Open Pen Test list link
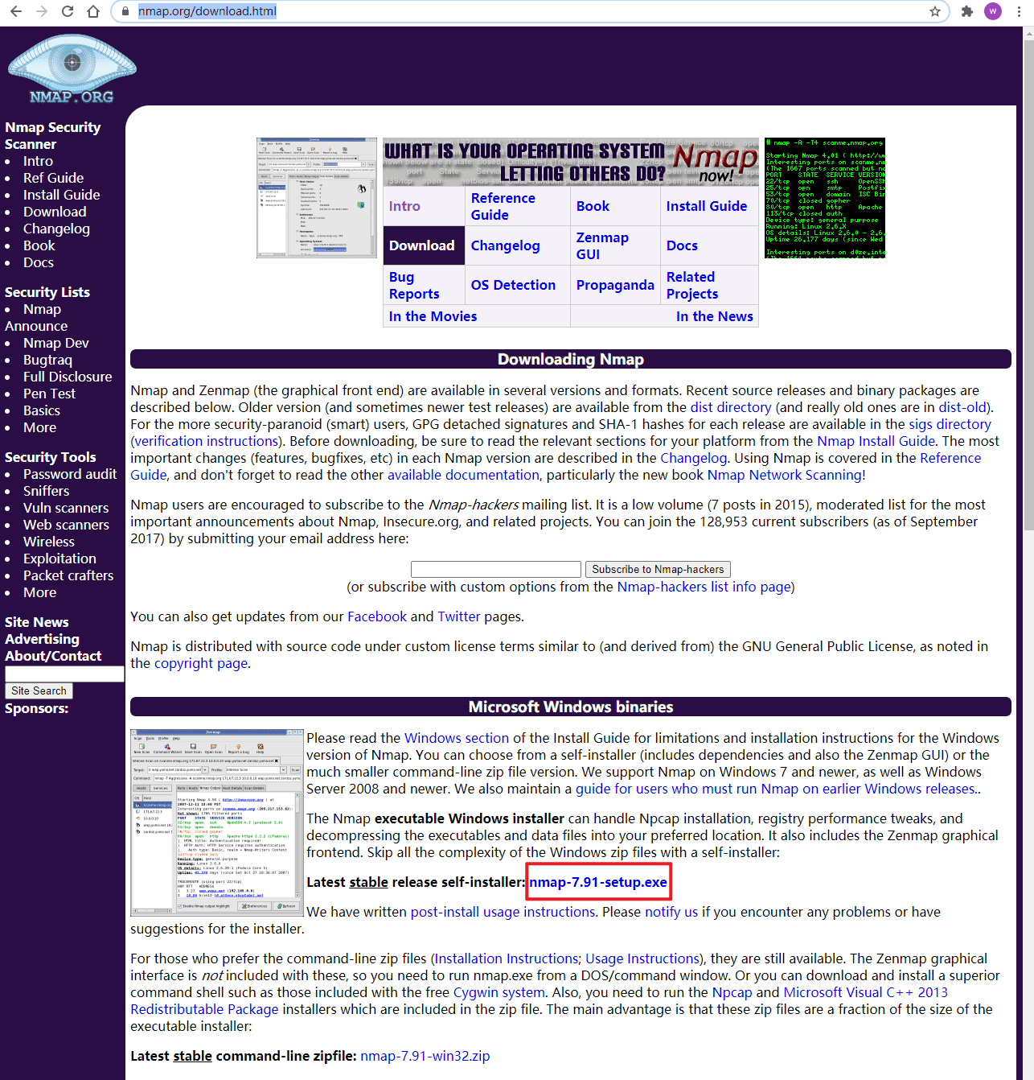This screenshot has width=1034, height=1080. click(49, 394)
